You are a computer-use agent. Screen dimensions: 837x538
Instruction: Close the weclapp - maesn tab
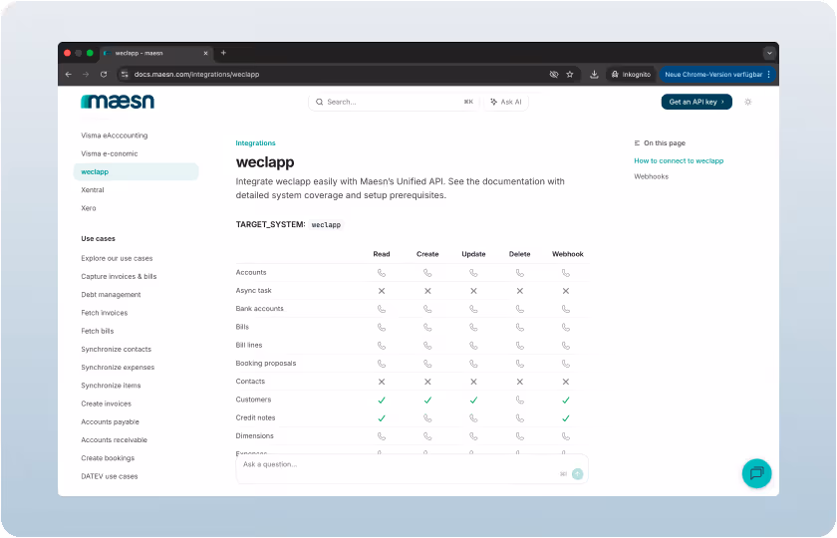coord(205,53)
